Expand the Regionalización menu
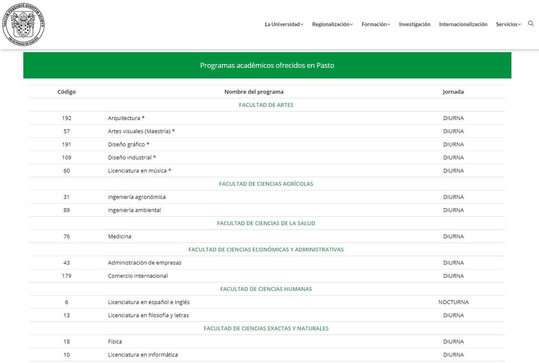The image size is (539, 363). (x=332, y=24)
